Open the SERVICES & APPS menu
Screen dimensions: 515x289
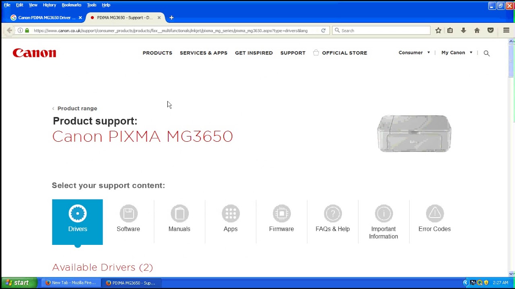204,53
